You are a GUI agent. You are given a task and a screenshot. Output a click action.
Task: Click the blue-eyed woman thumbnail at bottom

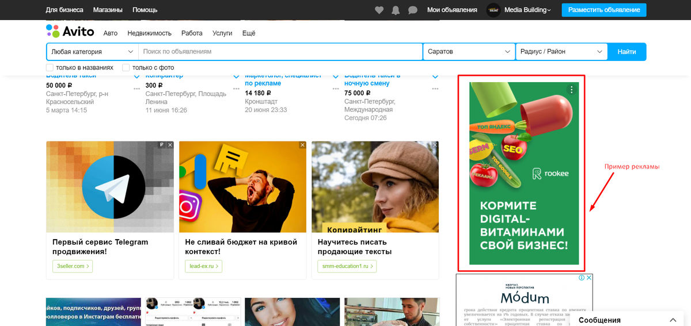click(x=291, y=312)
